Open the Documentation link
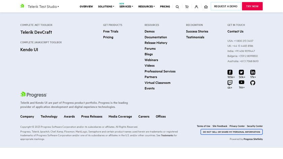This screenshot has width=283, height=159. point(156,37)
